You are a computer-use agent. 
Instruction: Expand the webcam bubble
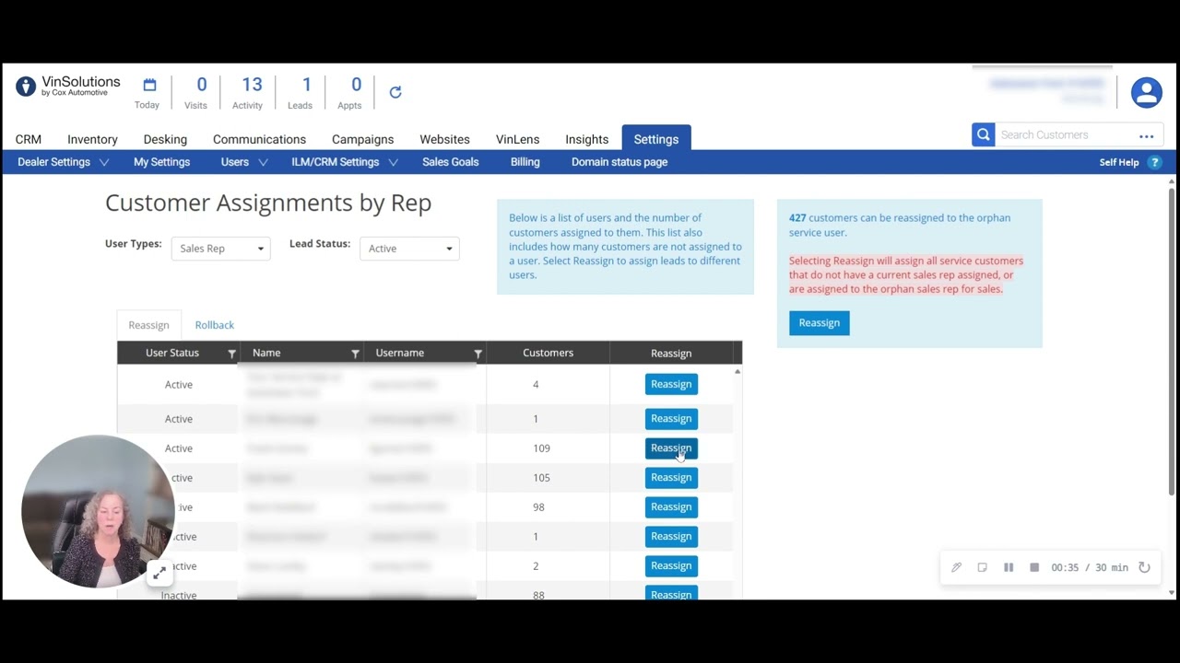[x=159, y=573]
